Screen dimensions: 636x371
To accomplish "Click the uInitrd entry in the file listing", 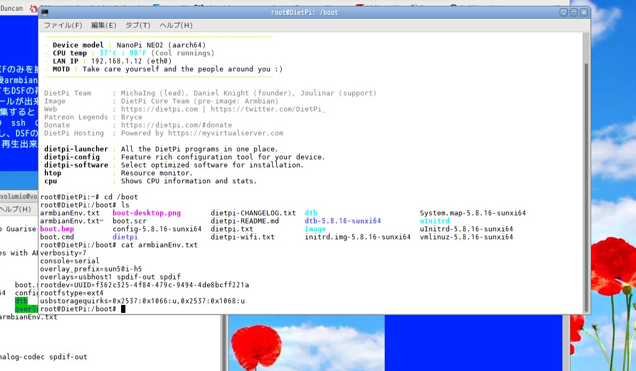I will pos(435,221).
